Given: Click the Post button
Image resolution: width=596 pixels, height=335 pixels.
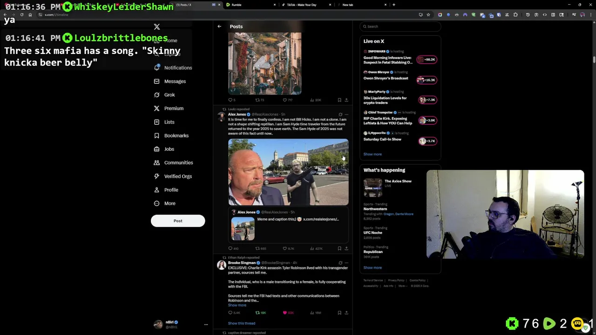Looking at the screenshot, I should tap(178, 221).
